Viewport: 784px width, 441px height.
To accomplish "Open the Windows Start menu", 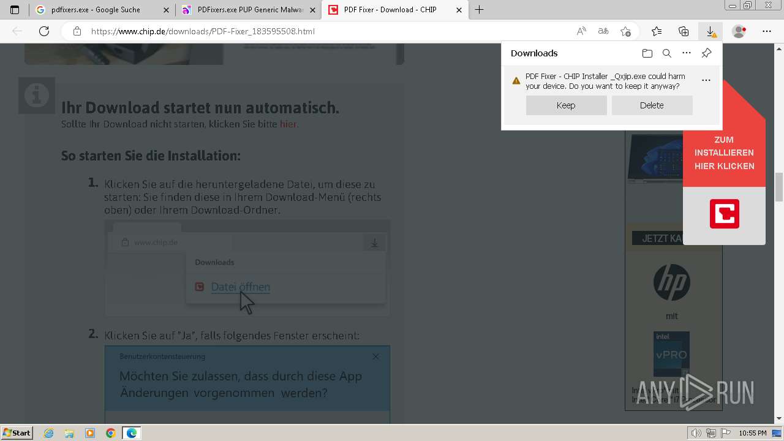I will coord(17,433).
